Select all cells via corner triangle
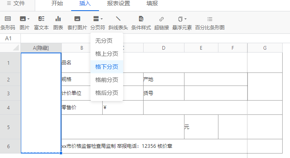Screen dimensions: 290x158 pos(16,48)
